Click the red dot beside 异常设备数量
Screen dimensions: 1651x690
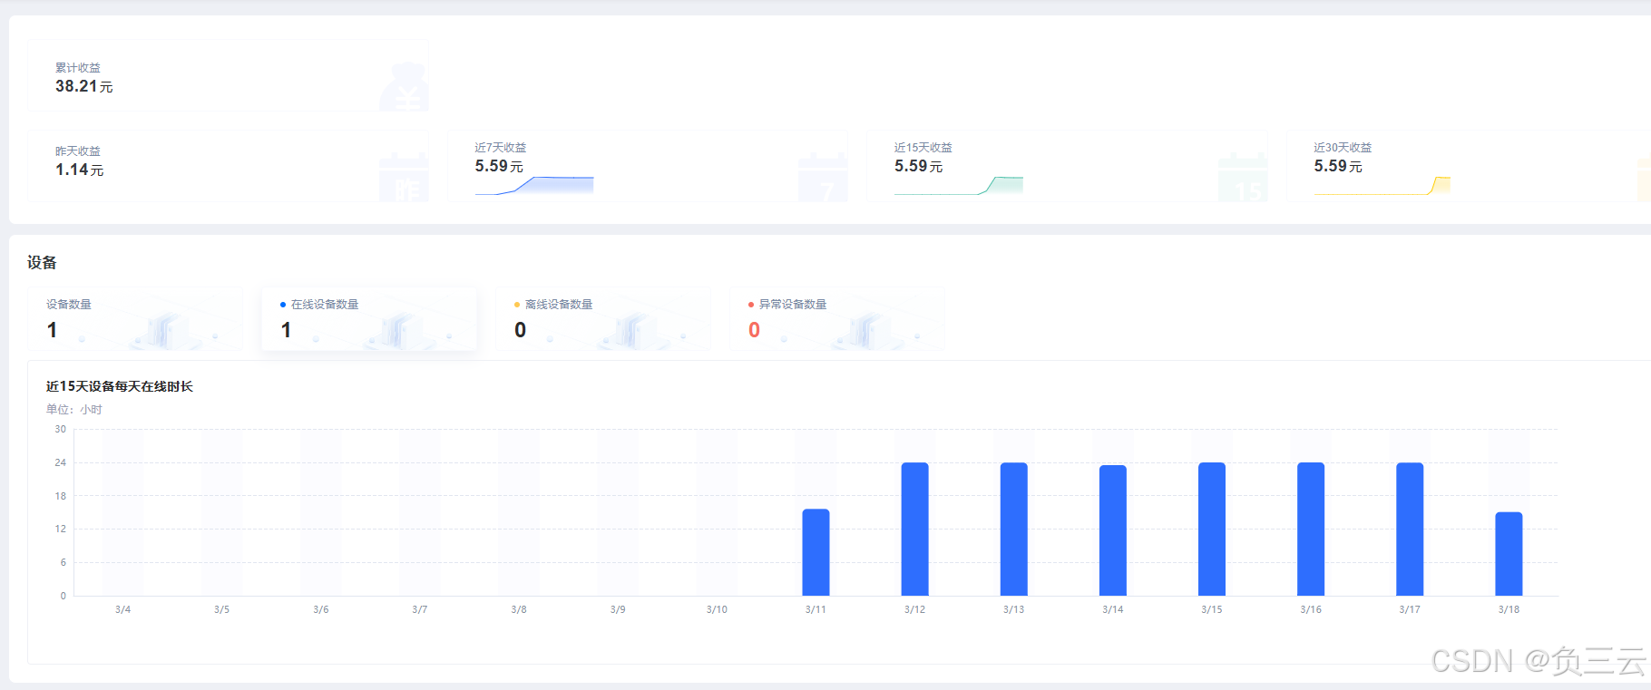click(751, 305)
